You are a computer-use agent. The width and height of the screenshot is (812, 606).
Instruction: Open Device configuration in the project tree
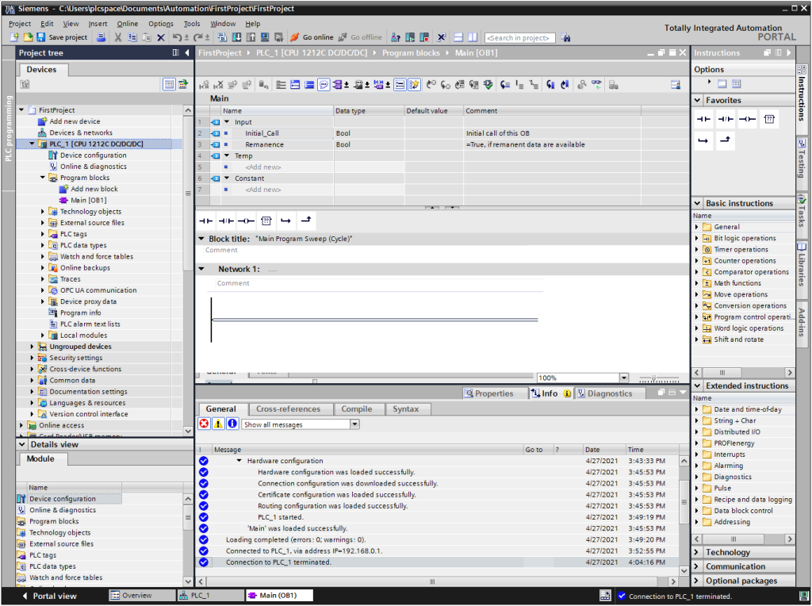click(x=93, y=155)
